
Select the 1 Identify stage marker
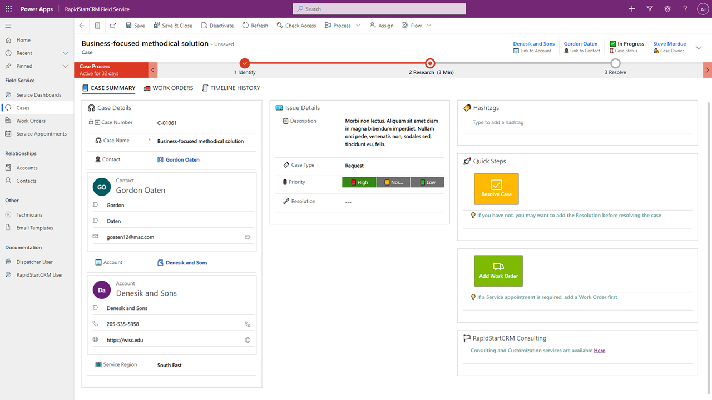pos(245,63)
